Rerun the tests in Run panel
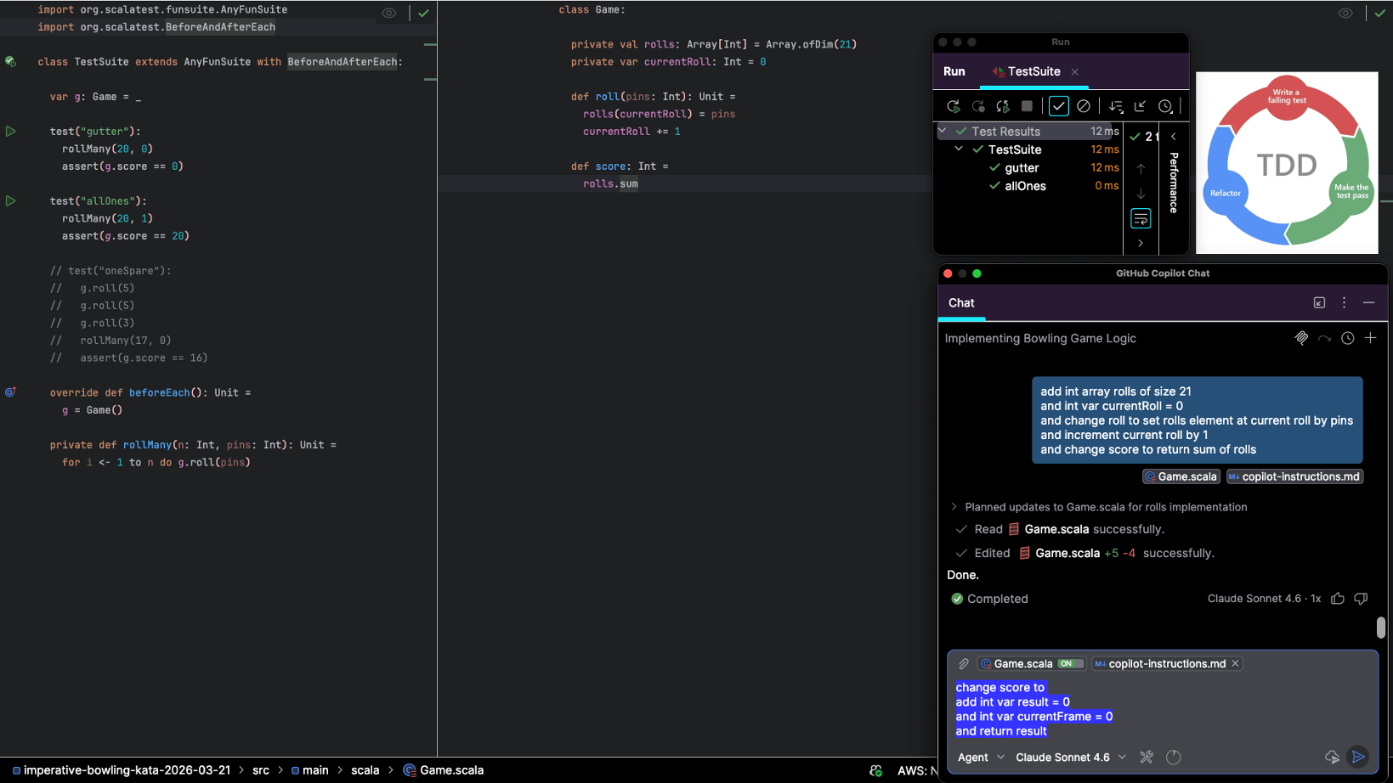1393x783 pixels. (x=953, y=106)
